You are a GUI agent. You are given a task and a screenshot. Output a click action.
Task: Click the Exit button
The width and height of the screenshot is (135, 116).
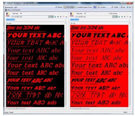pyautogui.click(x=129, y=7)
